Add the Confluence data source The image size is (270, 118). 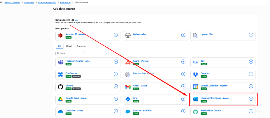click(115, 74)
